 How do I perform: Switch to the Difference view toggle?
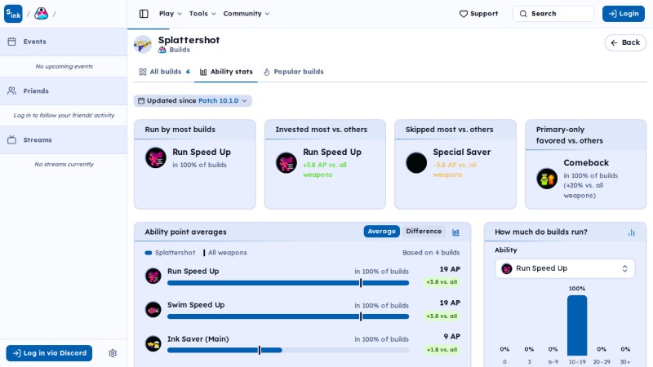click(424, 232)
